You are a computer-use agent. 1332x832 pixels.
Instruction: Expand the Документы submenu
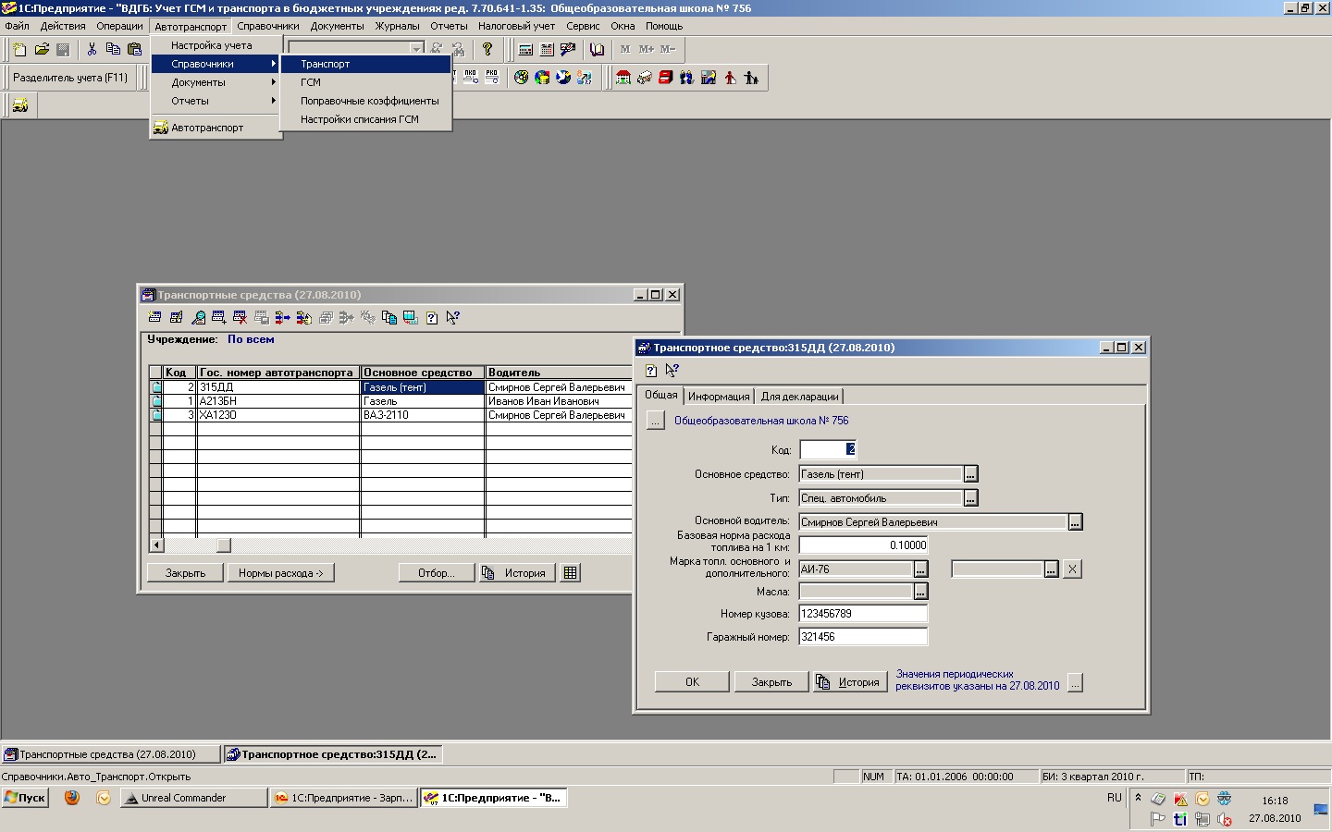click(x=216, y=82)
